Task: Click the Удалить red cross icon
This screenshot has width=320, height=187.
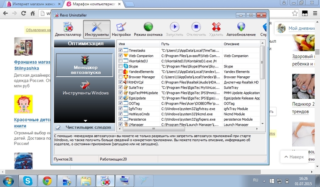Action: coord(216,27)
